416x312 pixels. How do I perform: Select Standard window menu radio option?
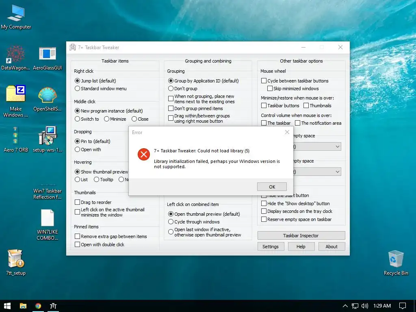tap(101, 89)
